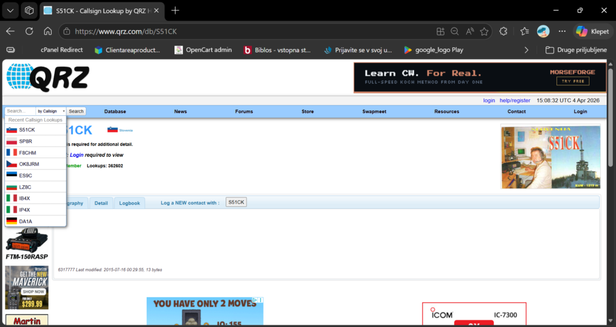The width and height of the screenshot is (616, 327).
Task: Switch to the Detail tab
Action: click(101, 203)
